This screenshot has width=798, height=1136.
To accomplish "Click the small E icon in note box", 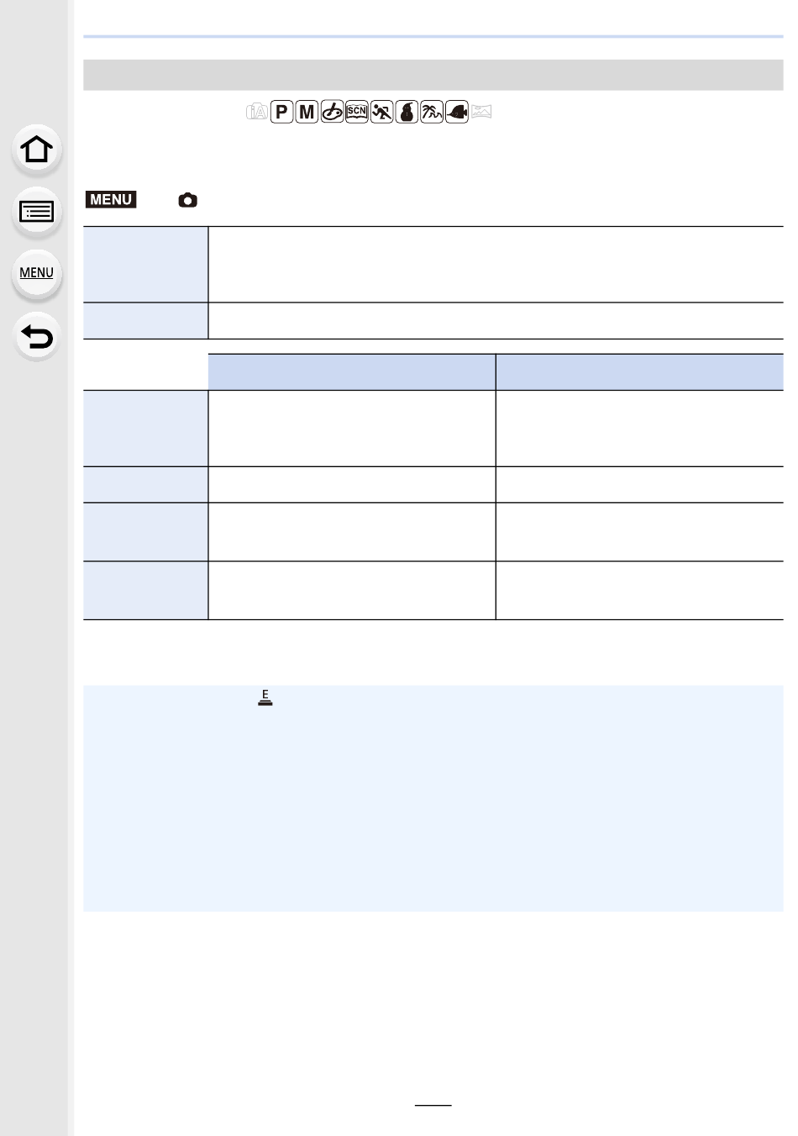I will [265, 696].
